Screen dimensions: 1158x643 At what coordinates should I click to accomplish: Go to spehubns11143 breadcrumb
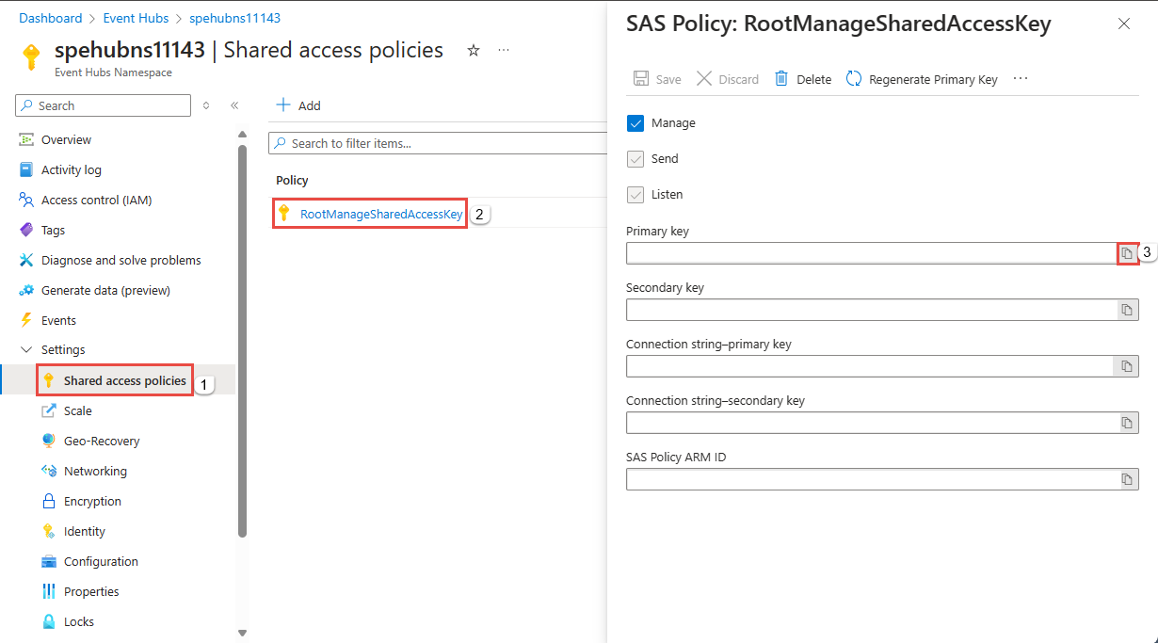point(234,18)
